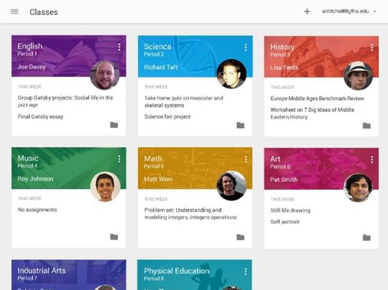Open Still life drawing assignment
Image resolution: width=388 pixels, height=290 pixels.
[291, 211]
